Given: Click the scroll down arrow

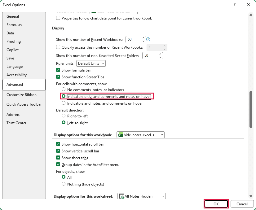Looking at the screenshot, I should (251, 196).
